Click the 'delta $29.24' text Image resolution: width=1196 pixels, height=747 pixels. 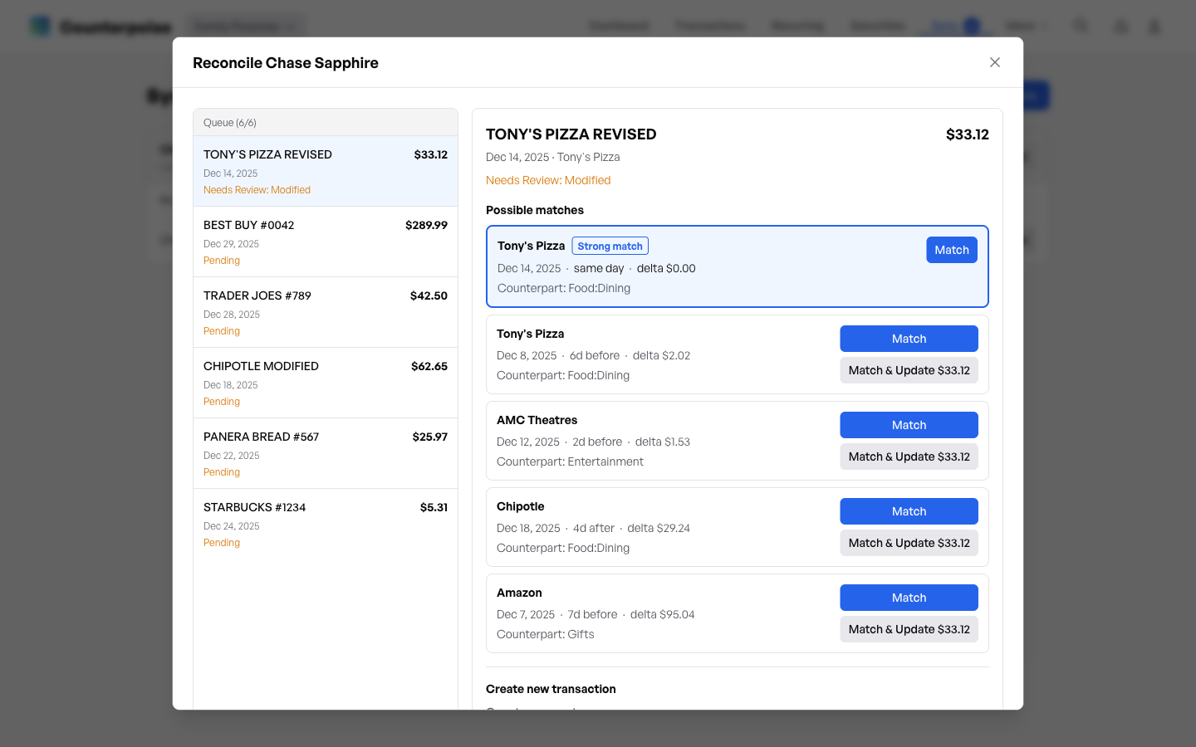[659, 528]
